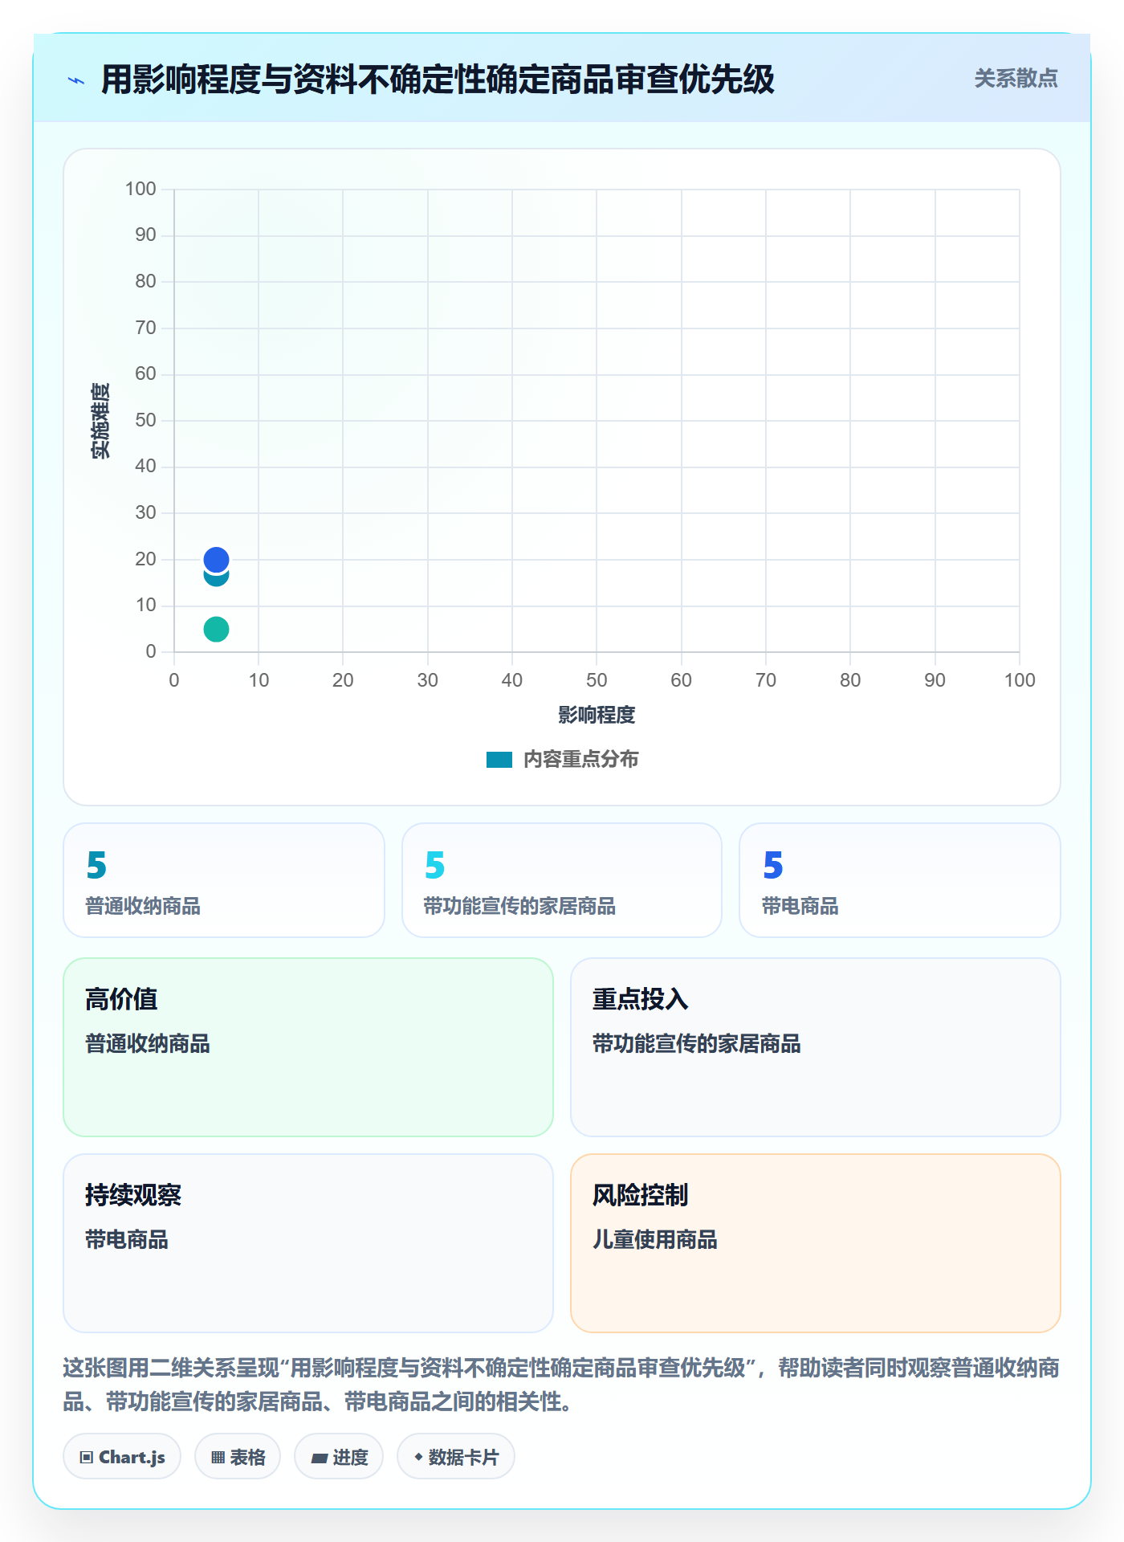
Task: Click x-axis tick label 50
Action: [x=597, y=680]
